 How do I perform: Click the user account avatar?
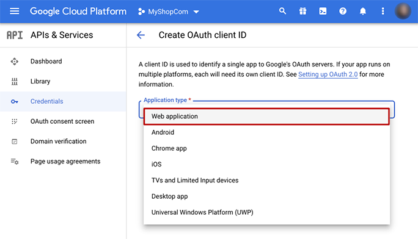point(403,11)
